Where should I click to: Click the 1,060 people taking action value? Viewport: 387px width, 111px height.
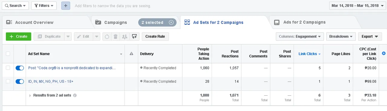tap(205, 68)
